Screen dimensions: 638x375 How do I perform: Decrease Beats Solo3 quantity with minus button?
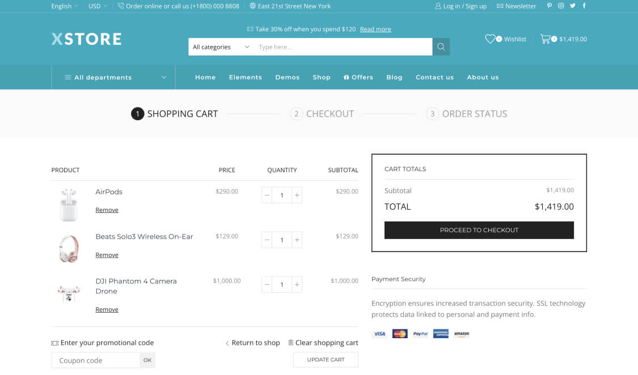point(267,240)
